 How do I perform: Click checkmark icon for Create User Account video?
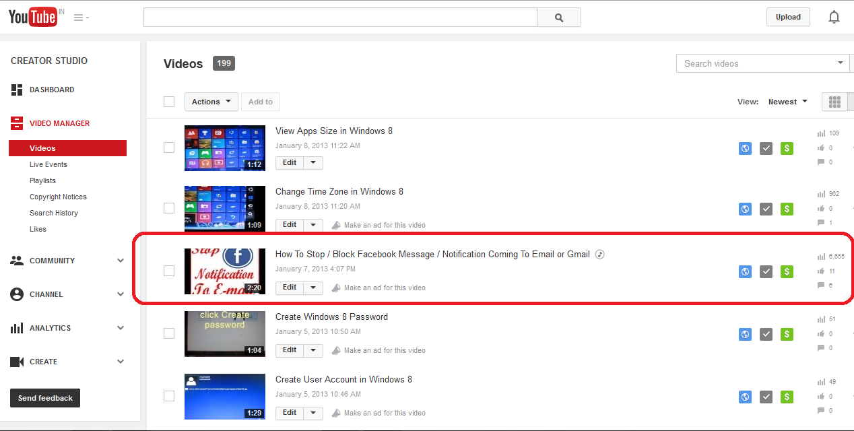766,397
